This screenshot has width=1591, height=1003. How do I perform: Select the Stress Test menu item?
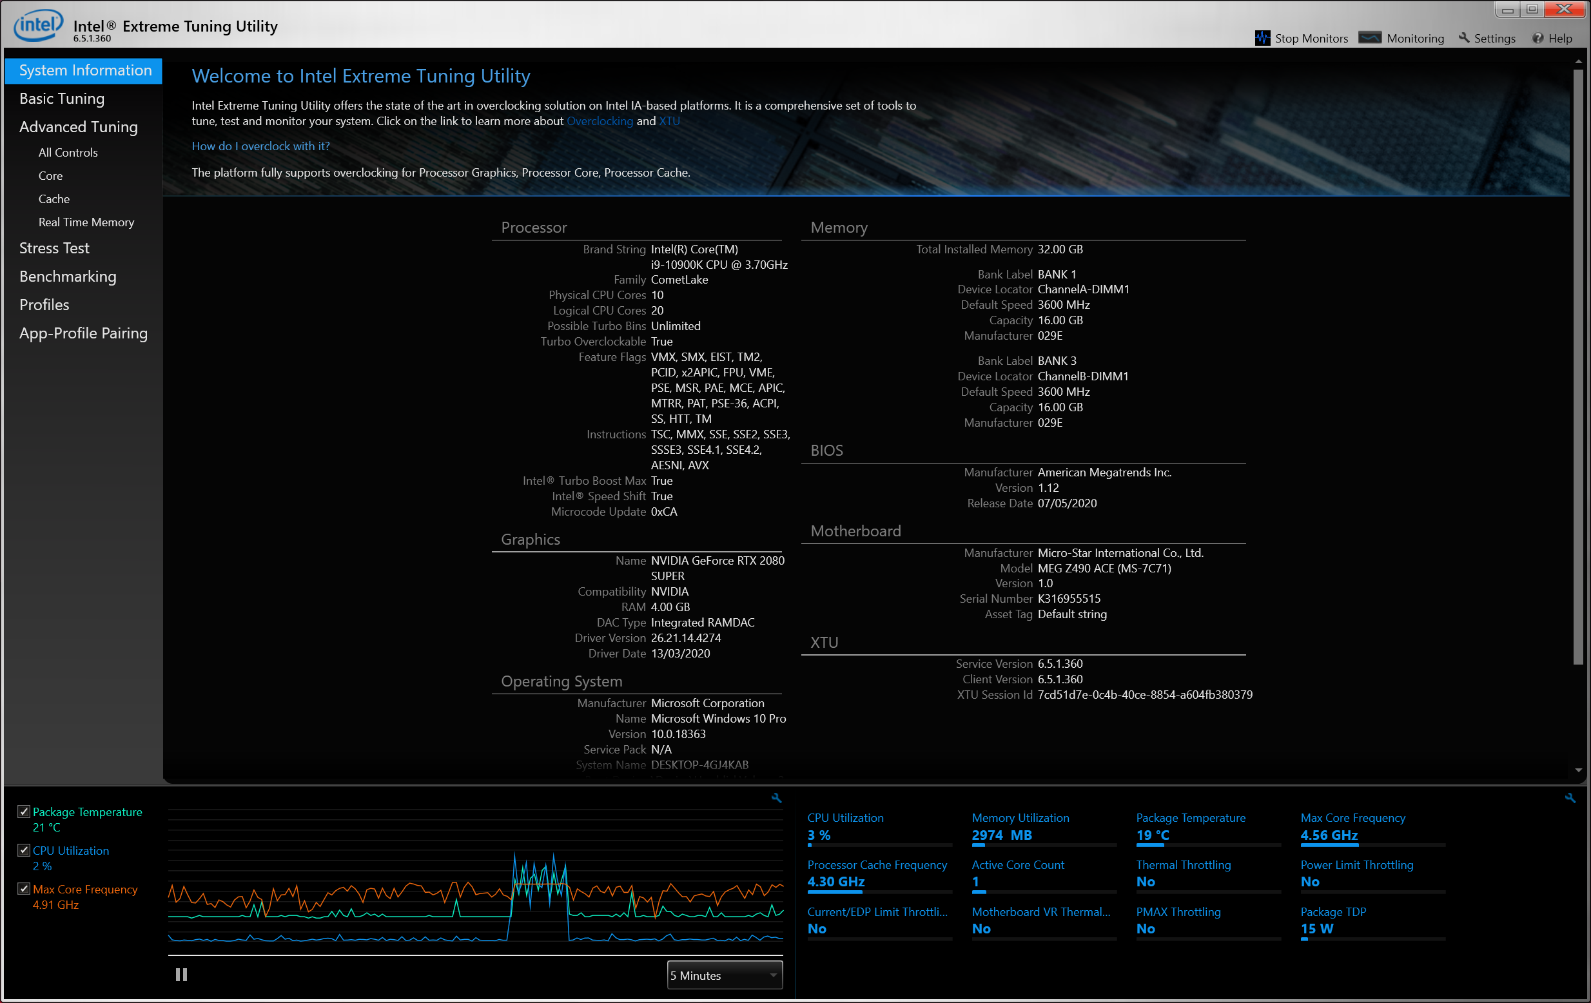coord(54,248)
